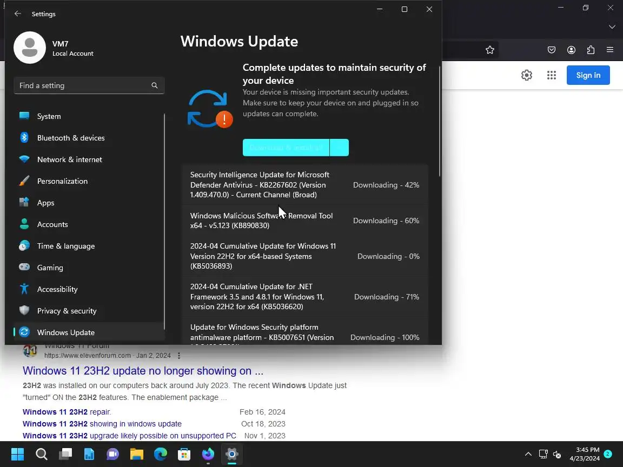Open the Windows 11 23H2 repair link
Viewport: 623px width, 467px height.
point(67,412)
